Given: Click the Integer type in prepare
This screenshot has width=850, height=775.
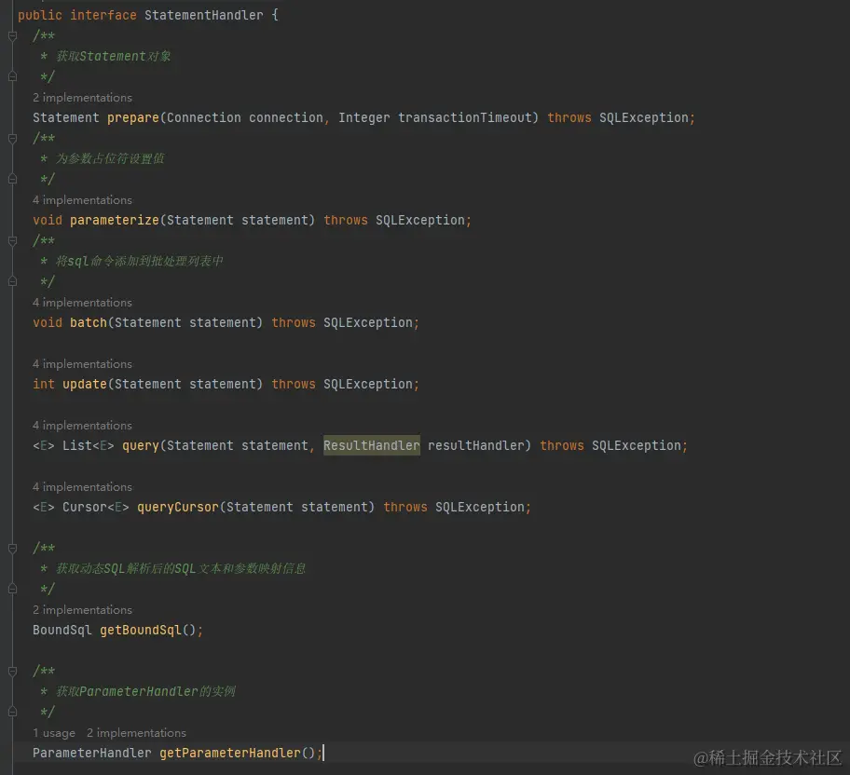Looking at the screenshot, I should [x=364, y=117].
